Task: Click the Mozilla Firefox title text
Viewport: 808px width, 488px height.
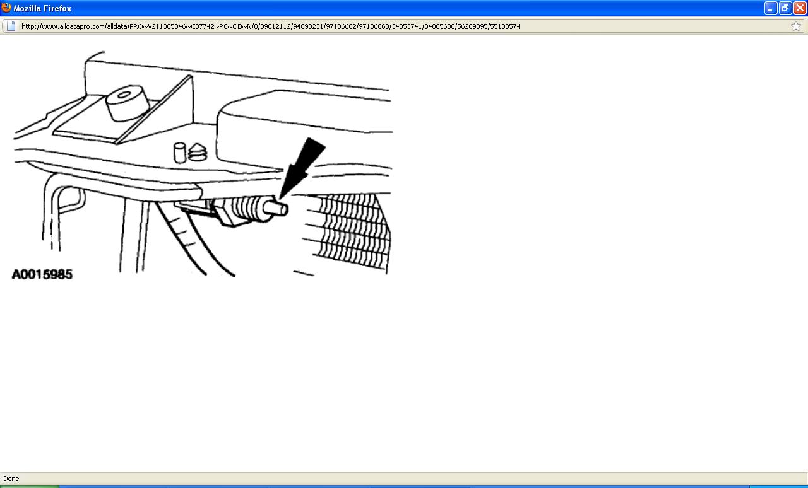Action: (42, 8)
